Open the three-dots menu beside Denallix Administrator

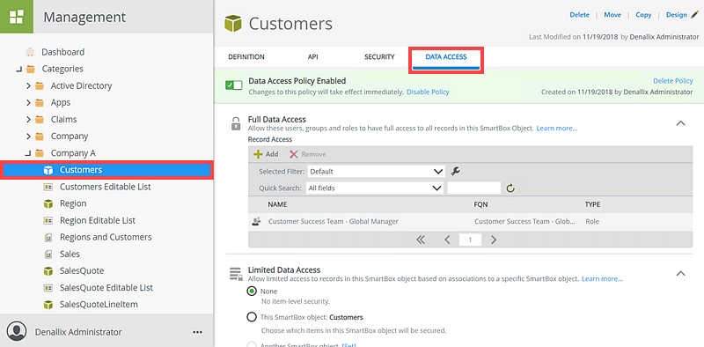click(197, 332)
